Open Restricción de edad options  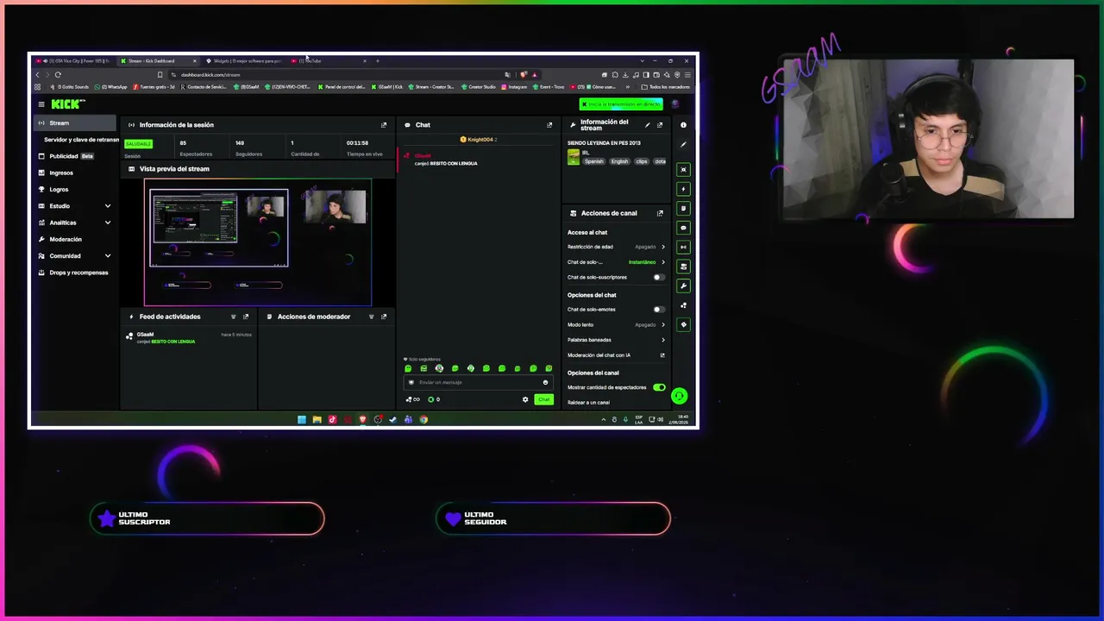pyautogui.click(x=616, y=247)
